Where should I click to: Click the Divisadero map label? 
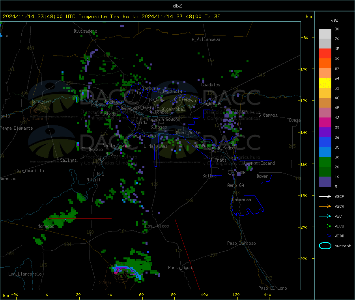[85, 31]
